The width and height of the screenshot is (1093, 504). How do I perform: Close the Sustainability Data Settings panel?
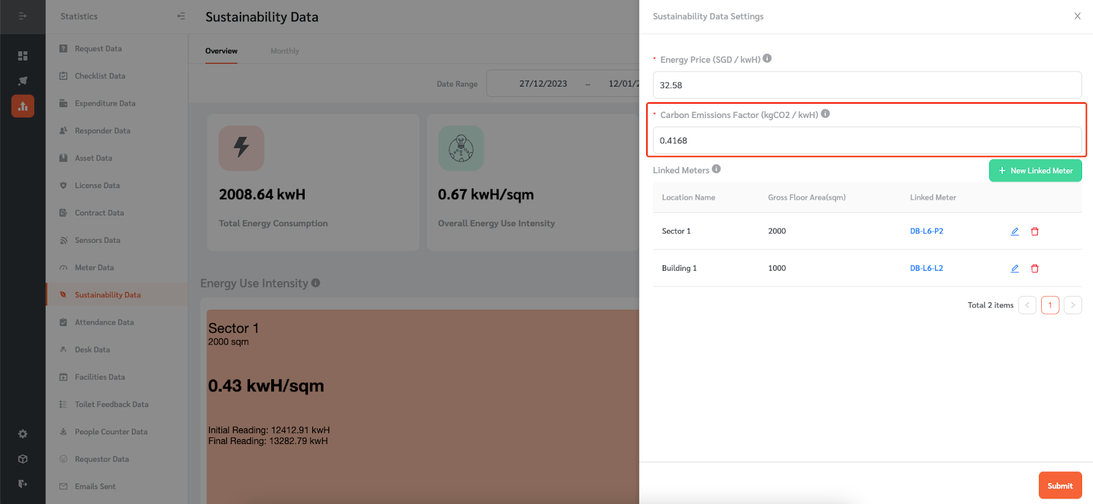click(1077, 16)
